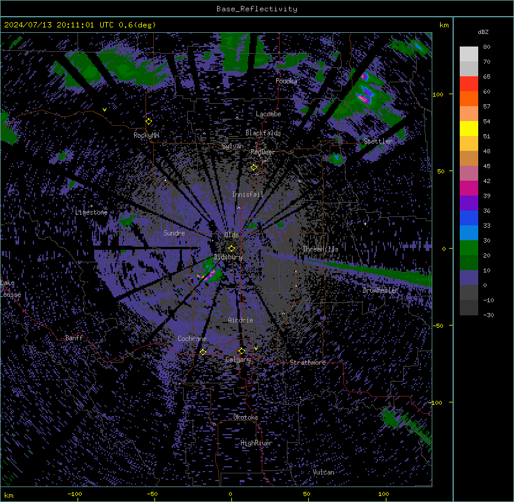
Task: Click the Strathmore town label
Action: pyautogui.click(x=308, y=362)
